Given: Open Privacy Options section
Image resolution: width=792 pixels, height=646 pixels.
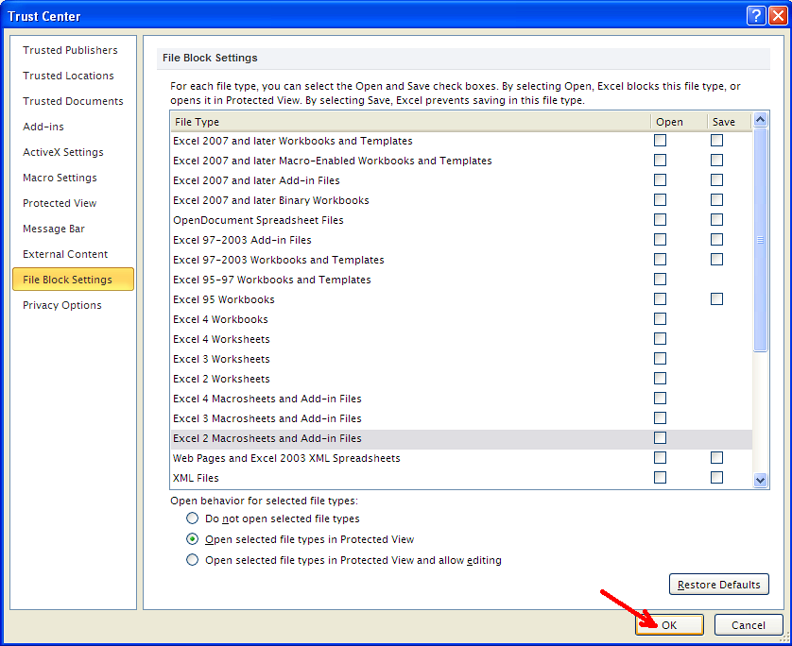Looking at the screenshot, I should point(62,305).
